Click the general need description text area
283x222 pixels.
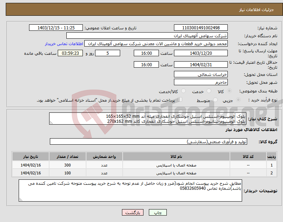click(x=148, y=119)
